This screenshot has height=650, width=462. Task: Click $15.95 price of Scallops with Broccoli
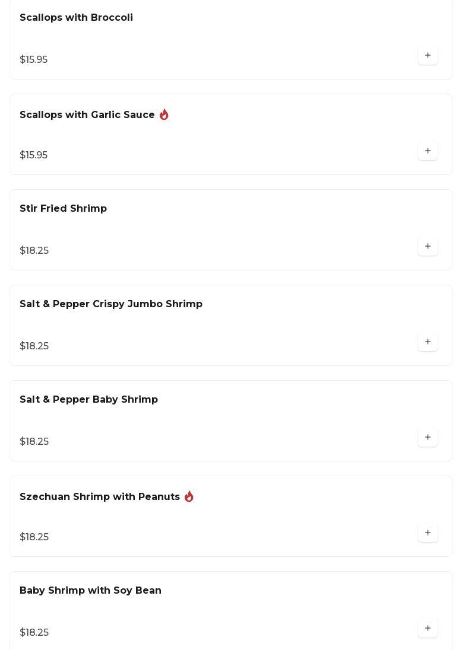click(34, 60)
